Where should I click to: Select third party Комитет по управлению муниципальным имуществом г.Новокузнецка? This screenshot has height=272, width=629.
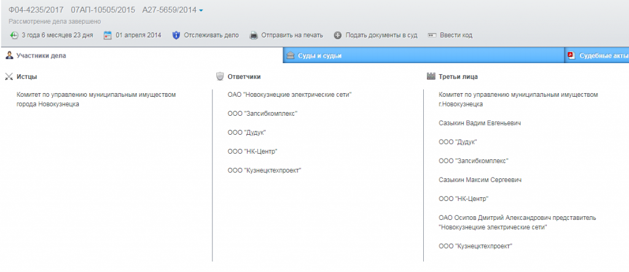pyautogui.click(x=518, y=100)
